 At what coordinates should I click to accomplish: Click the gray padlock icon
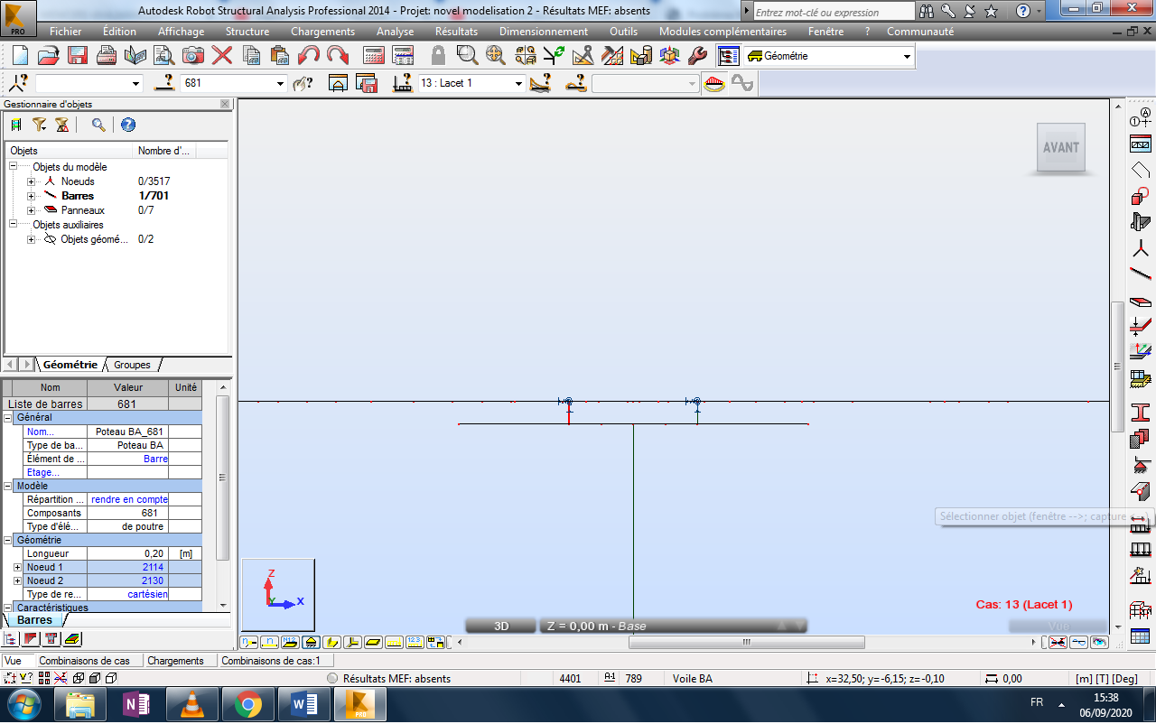(x=438, y=55)
